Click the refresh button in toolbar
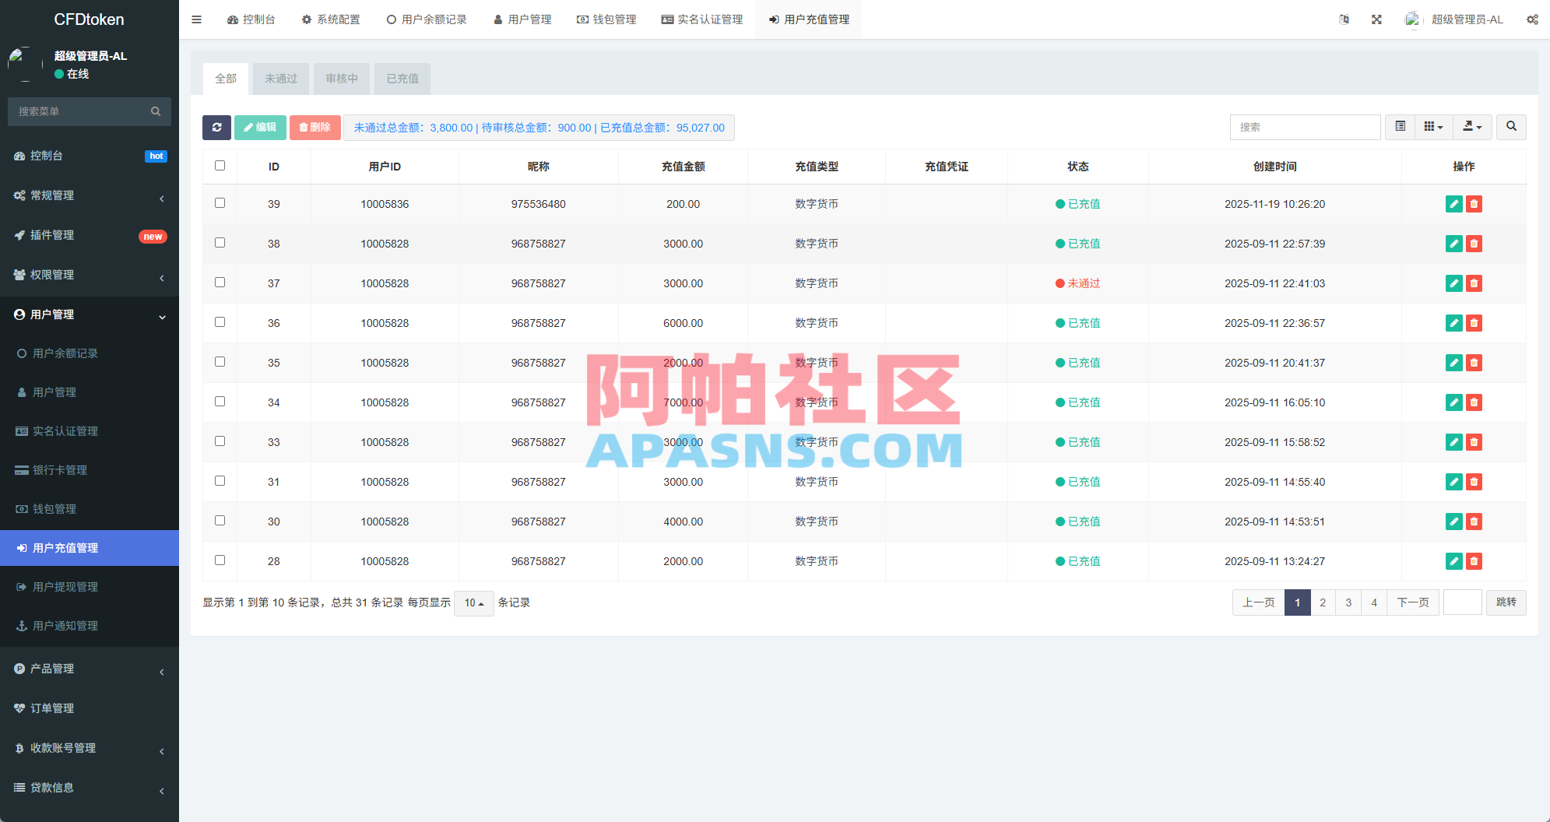1550x822 pixels. [216, 128]
